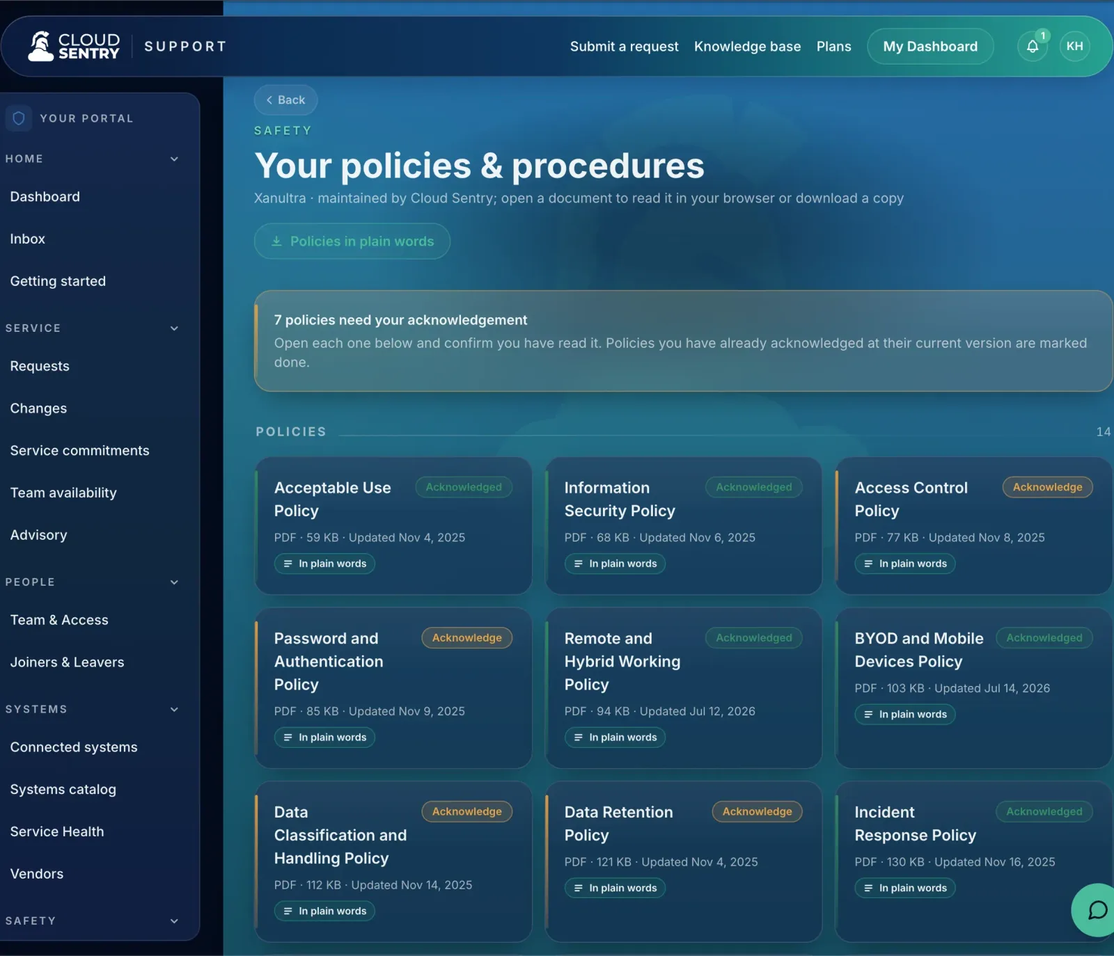Open the Remote and Hybrid Working Policy card
Screen dimensions: 1114x956
pyautogui.click(x=683, y=688)
